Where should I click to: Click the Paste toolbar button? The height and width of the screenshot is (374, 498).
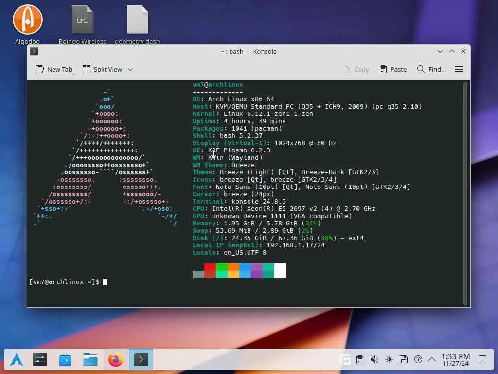393,69
